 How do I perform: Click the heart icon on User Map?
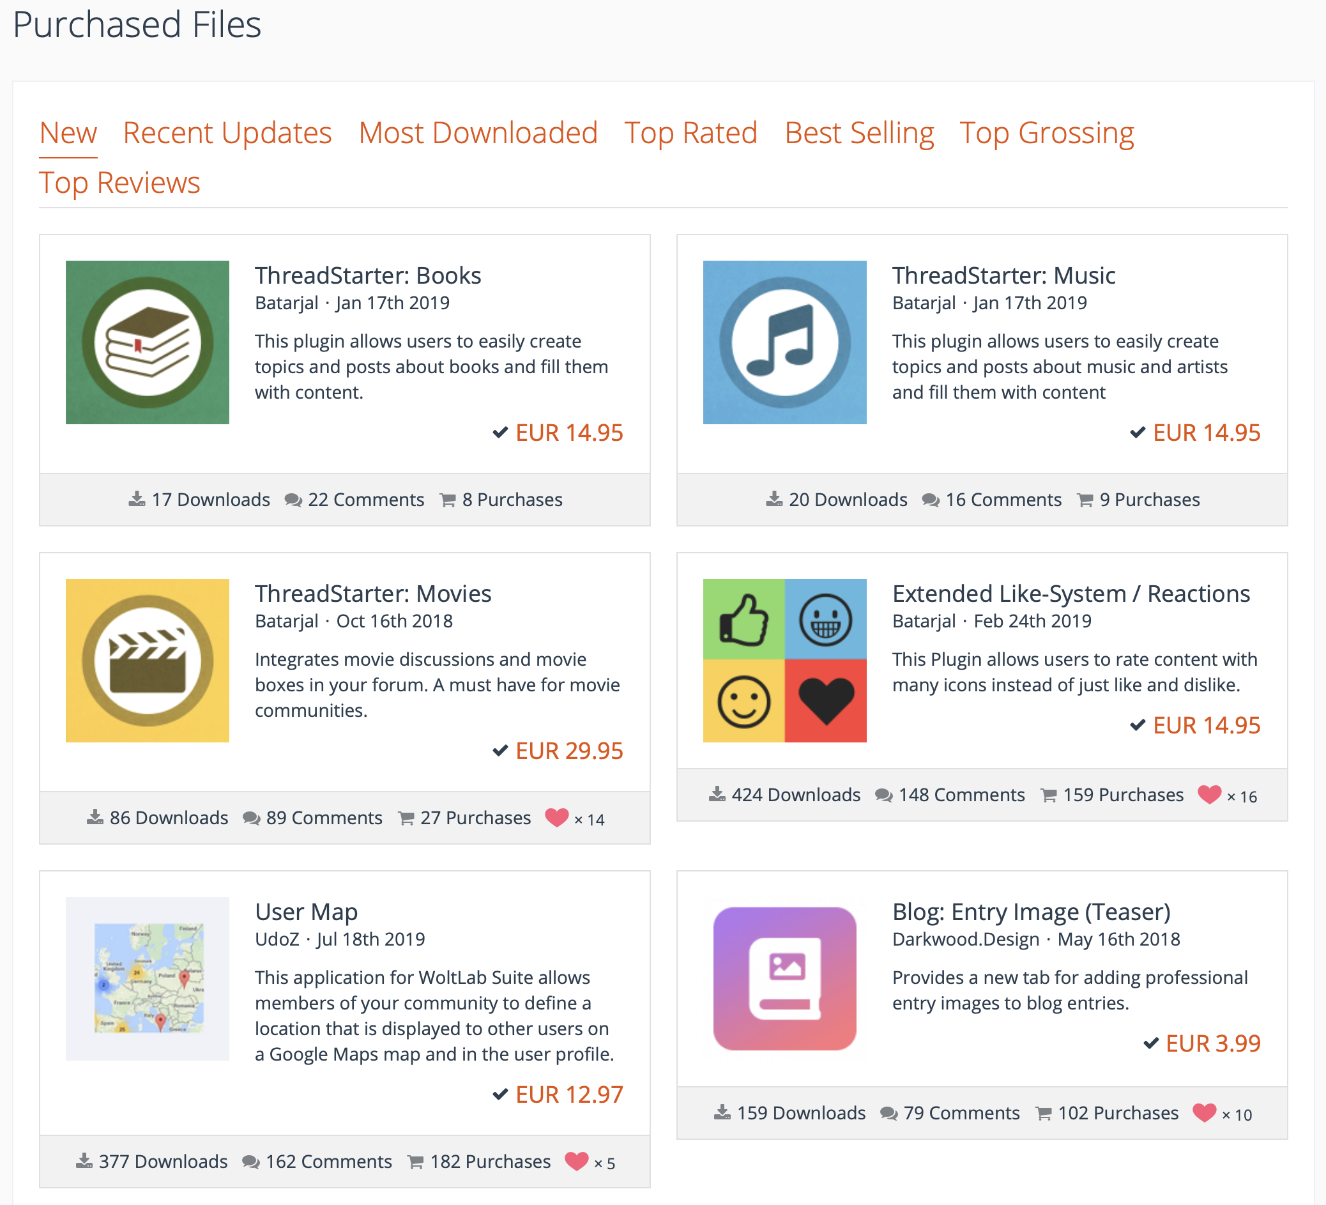pyautogui.click(x=576, y=1161)
